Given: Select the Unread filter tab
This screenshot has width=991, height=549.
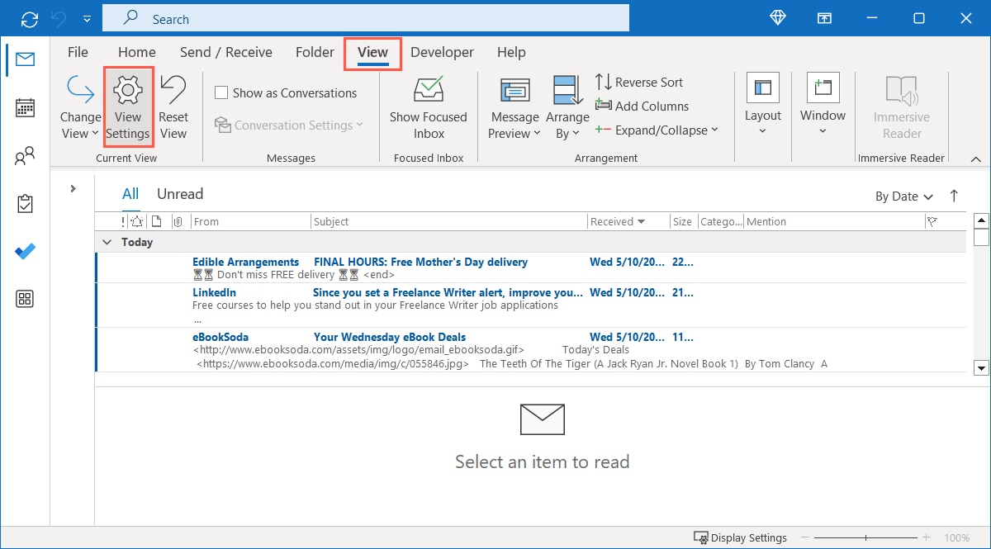Looking at the screenshot, I should tap(179, 193).
